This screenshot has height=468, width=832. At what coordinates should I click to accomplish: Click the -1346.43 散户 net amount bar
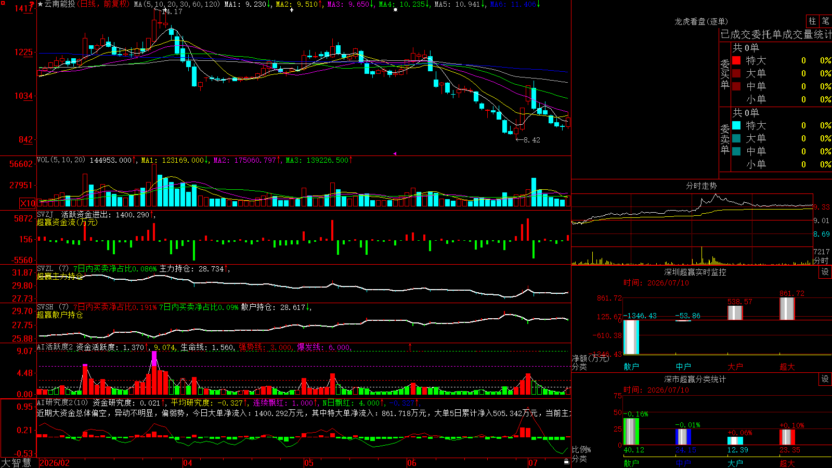coord(631,337)
